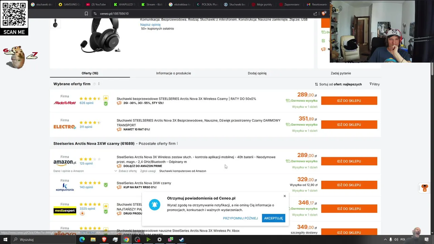
Task: Open Brave browser from taskbar
Action: point(104,240)
